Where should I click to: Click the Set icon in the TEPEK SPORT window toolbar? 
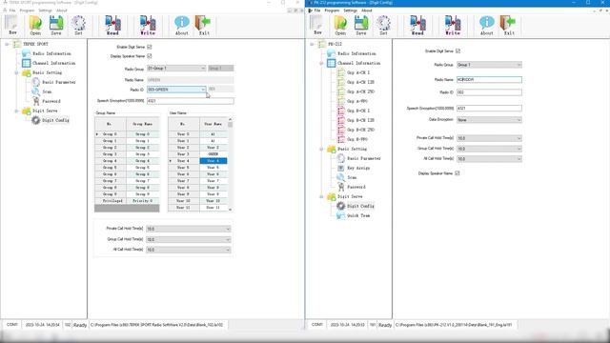point(78,26)
